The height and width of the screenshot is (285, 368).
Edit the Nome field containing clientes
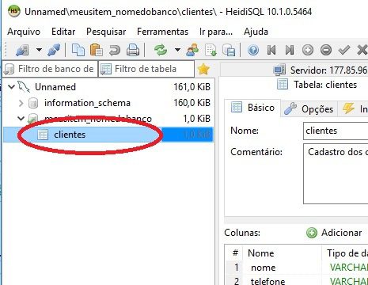click(x=336, y=131)
